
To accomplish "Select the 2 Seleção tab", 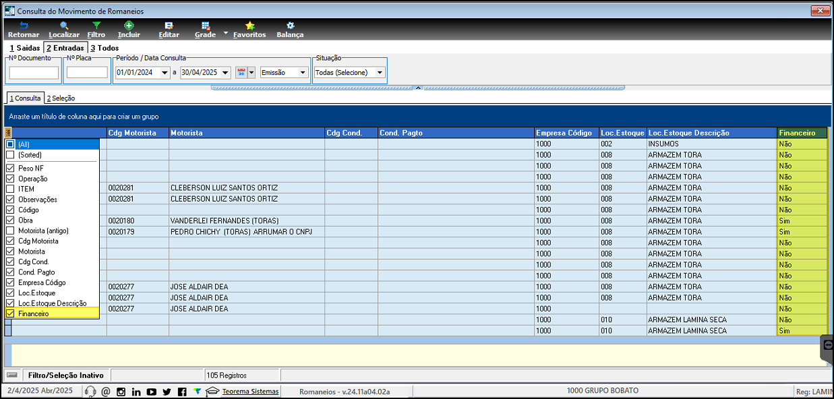I will pyautogui.click(x=61, y=98).
